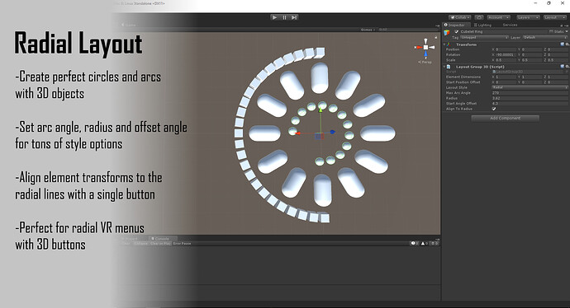Click the Add Component button
Screen dimensions: 570x308
tap(506, 118)
